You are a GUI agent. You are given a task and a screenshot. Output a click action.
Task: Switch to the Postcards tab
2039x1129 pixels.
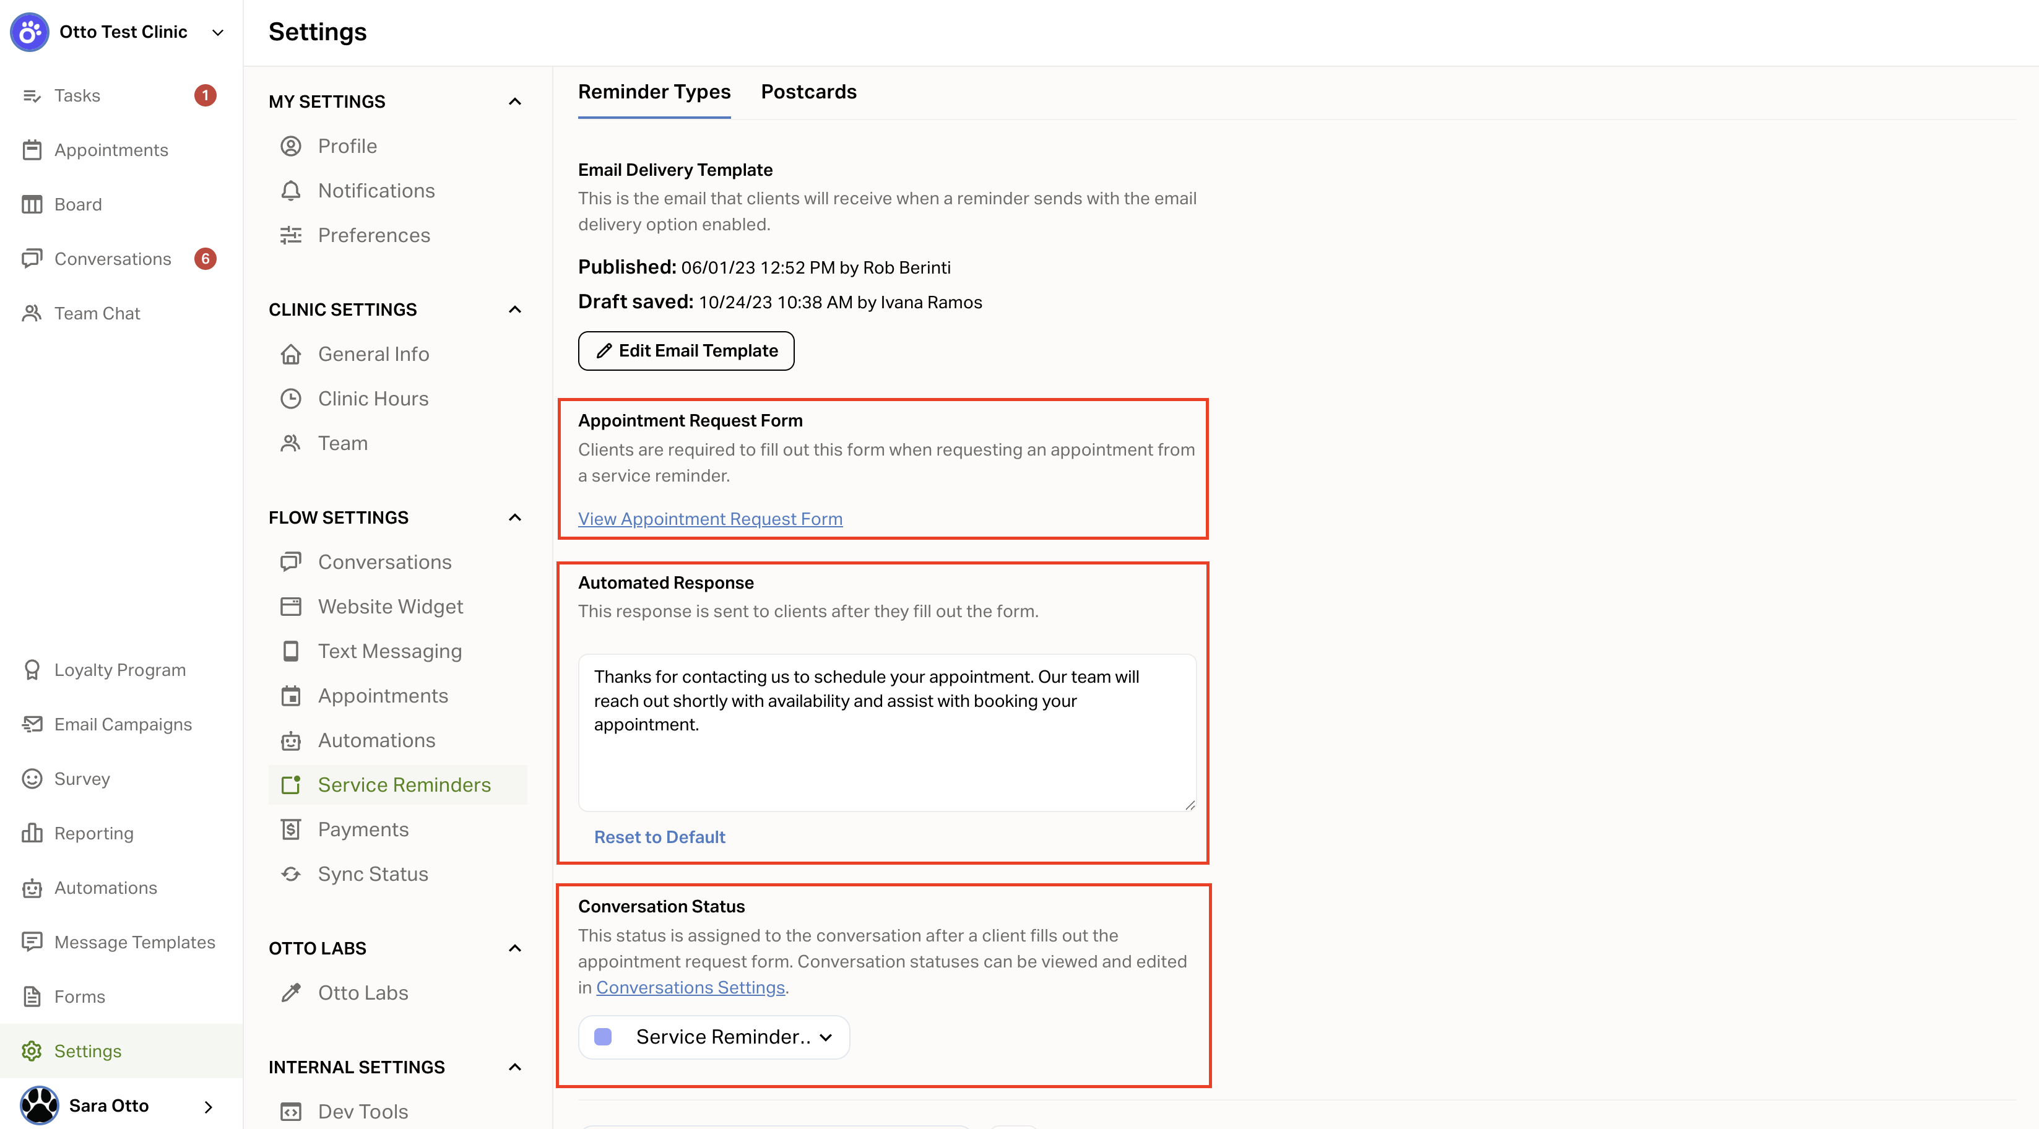point(808,93)
